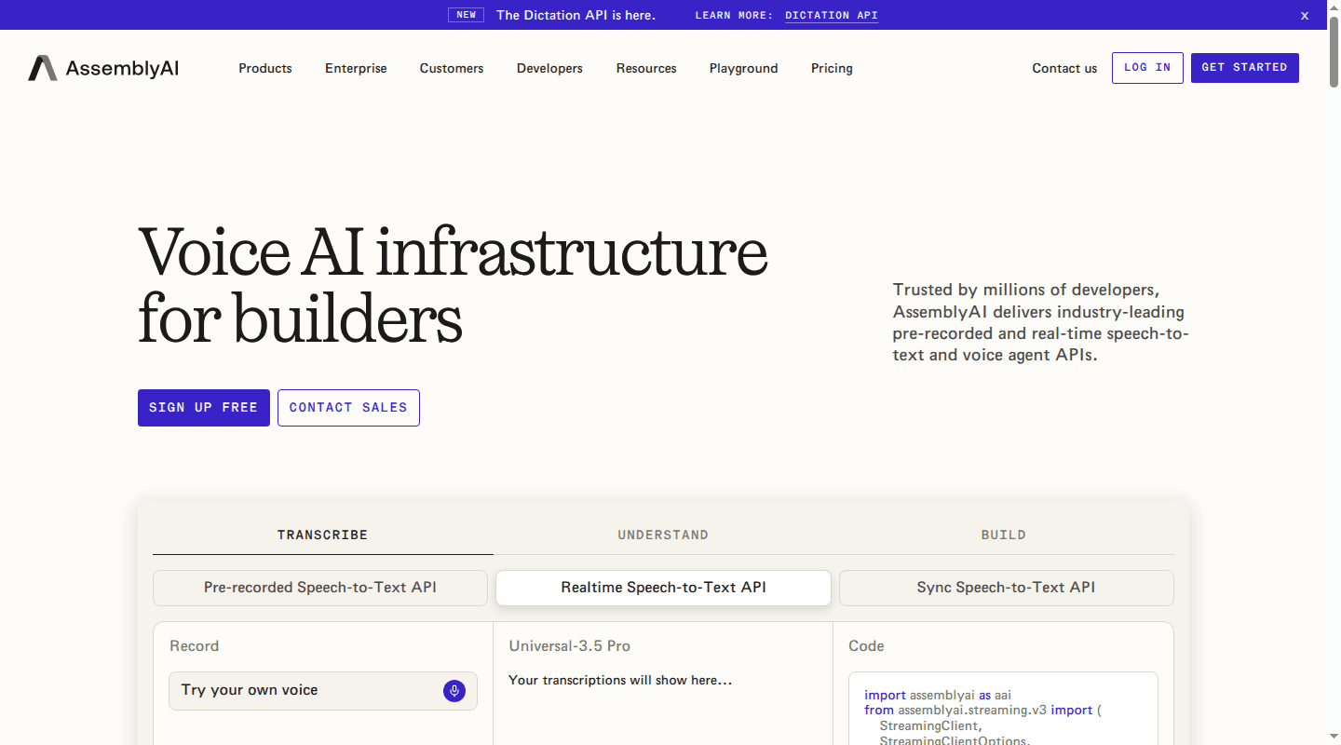Click the 'Code' panel heading

click(x=866, y=646)
